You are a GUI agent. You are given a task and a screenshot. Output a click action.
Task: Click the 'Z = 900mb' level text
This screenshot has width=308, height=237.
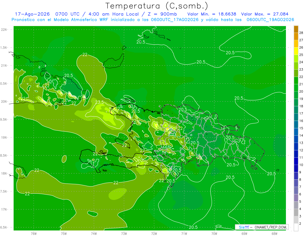(161, 14)
